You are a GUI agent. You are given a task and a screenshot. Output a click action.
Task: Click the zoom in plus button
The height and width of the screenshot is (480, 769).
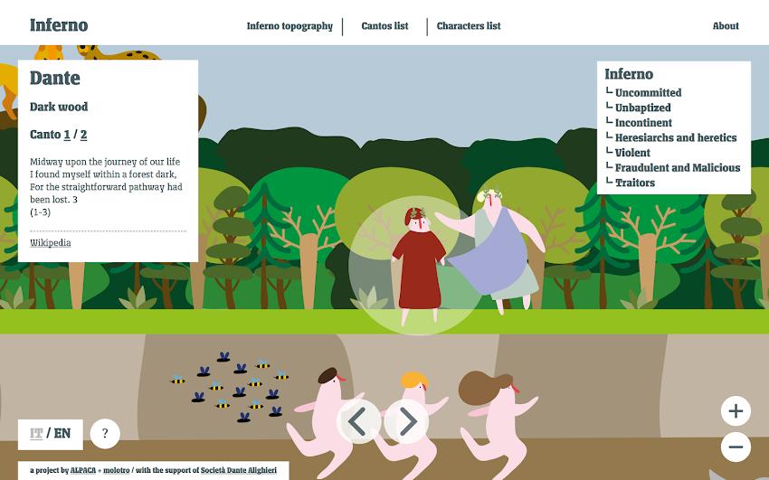click(736, 411)
